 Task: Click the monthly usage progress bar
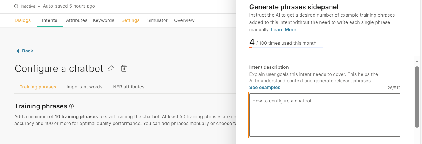286,48
